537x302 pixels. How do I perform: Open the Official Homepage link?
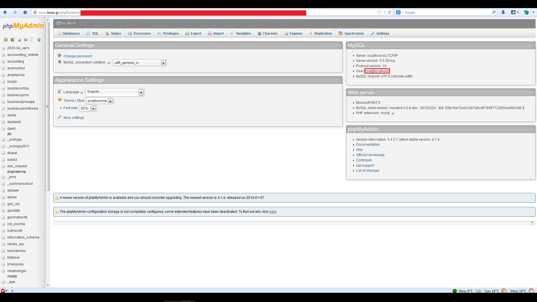pos(370,155)
